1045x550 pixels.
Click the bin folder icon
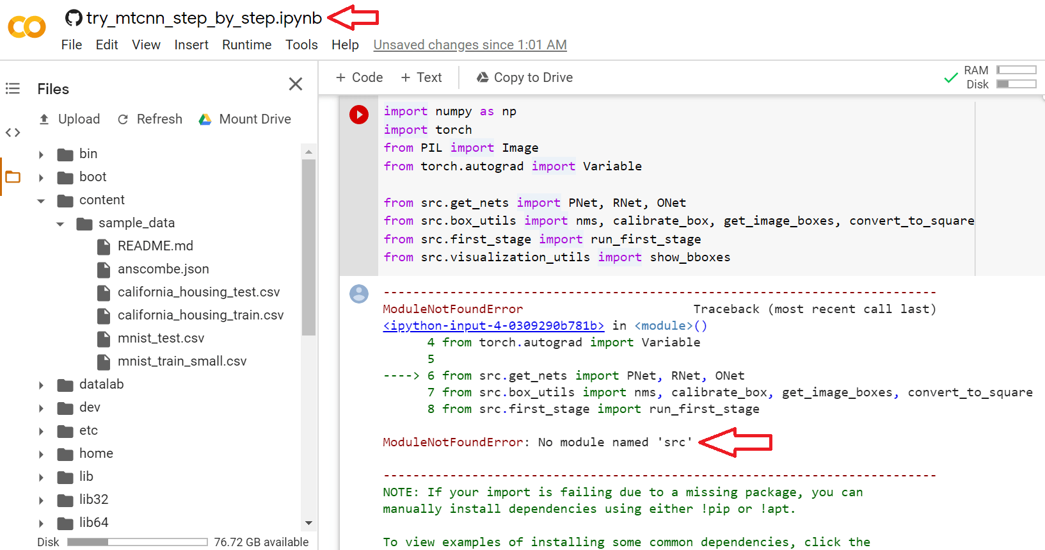pos(65,154)
